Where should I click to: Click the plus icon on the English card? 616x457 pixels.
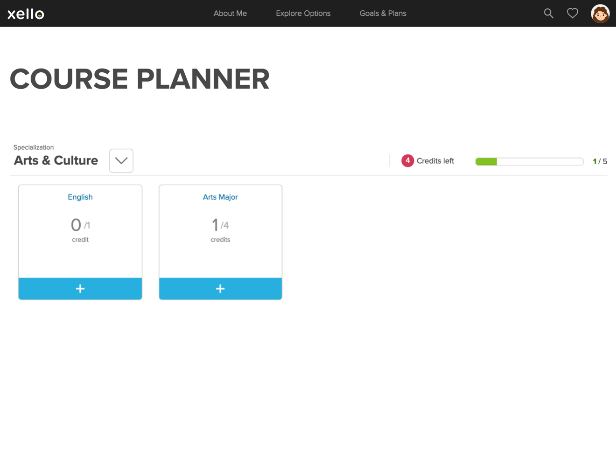point(80,288)
